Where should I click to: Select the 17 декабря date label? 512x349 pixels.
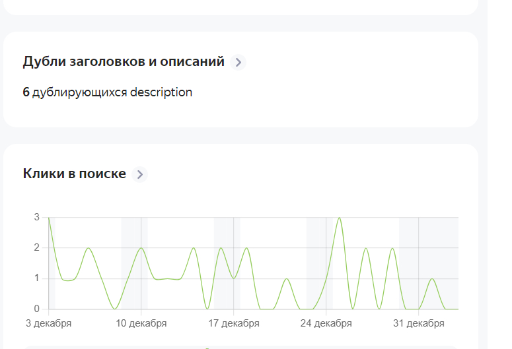234,323
